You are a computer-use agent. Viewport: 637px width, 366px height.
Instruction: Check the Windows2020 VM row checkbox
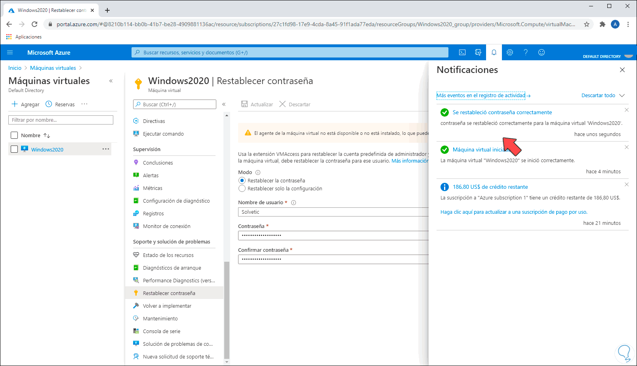(x=14, y=149)
